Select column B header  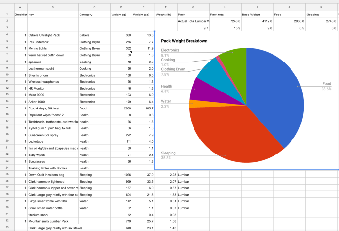[52, 7]
